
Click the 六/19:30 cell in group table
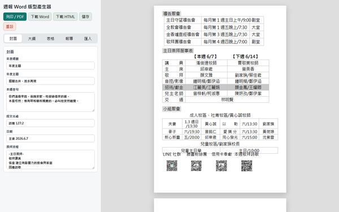[x=192, y=132]
